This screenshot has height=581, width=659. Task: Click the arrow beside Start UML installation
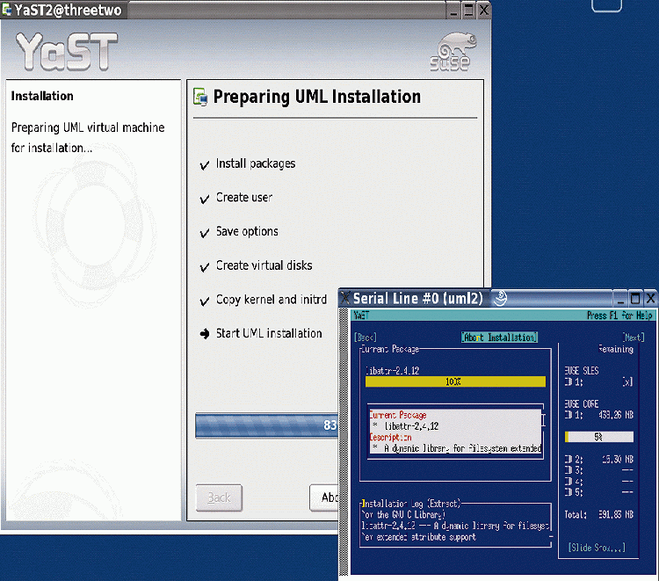205,334
